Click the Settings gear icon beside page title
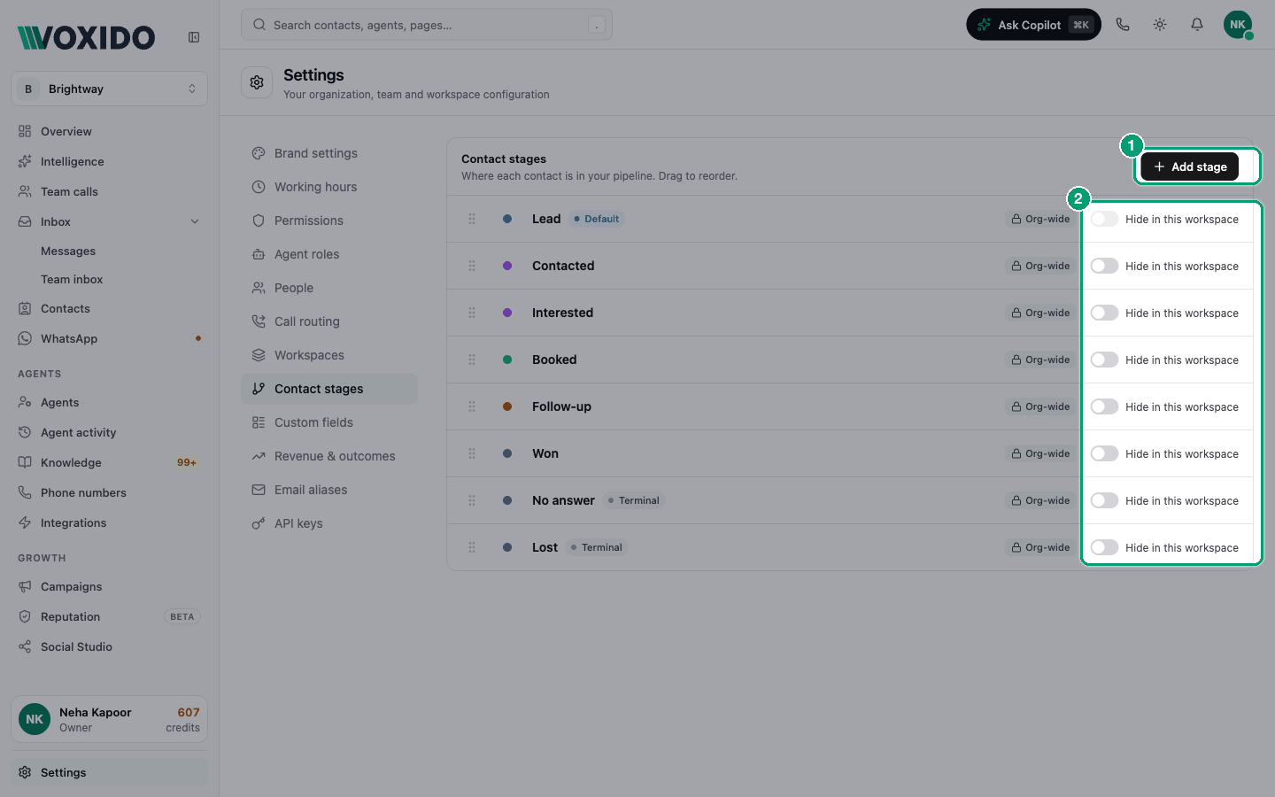The height and width of the screenshot is (797, 1275). pyautogui.click(x=257, y=82)
